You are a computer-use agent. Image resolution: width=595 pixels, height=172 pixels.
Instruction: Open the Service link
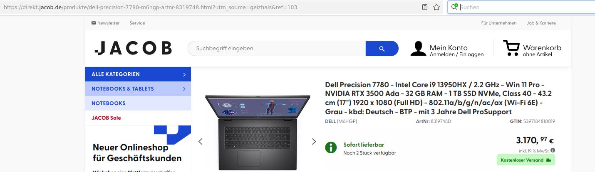coord(137,23)
